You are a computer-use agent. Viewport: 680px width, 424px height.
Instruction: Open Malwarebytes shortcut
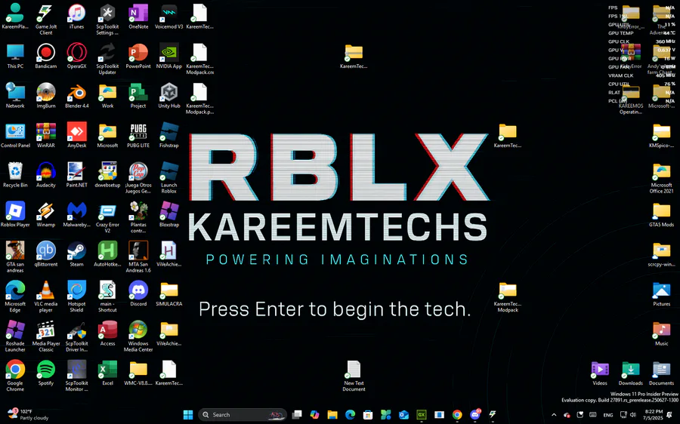pyautogui.click(x=77, y=215)
